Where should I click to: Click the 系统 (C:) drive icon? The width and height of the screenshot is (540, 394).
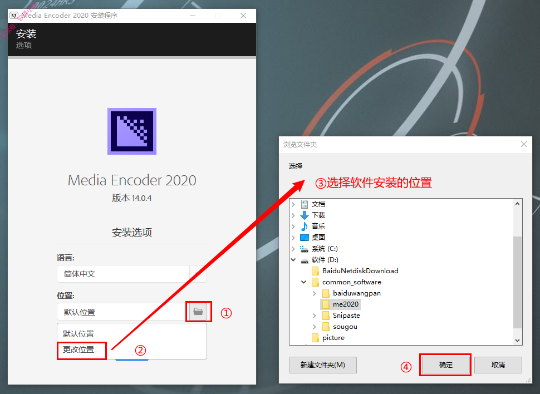click(x=305, y=249)
